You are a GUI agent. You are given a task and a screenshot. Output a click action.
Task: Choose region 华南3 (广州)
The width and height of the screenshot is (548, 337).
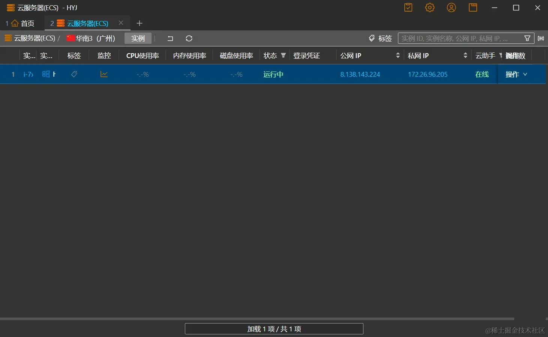pyautogui.click(x=91, y=38)
